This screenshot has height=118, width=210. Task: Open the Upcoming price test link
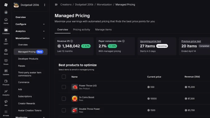pos(150,41)
